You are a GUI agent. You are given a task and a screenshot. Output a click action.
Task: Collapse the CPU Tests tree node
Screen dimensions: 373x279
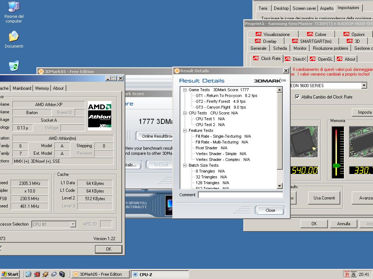click(x=185, y=113)
